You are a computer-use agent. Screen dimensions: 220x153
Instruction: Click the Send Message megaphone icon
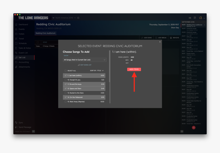coord(16,127)
